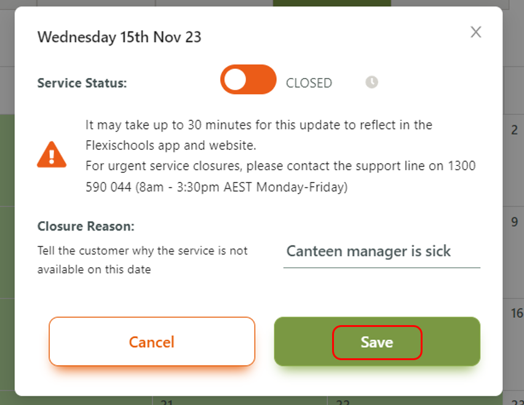This screenshot has width=524, height=405.
Task: Select calendar day 21 below the dialog
Action: coord(166,402)
